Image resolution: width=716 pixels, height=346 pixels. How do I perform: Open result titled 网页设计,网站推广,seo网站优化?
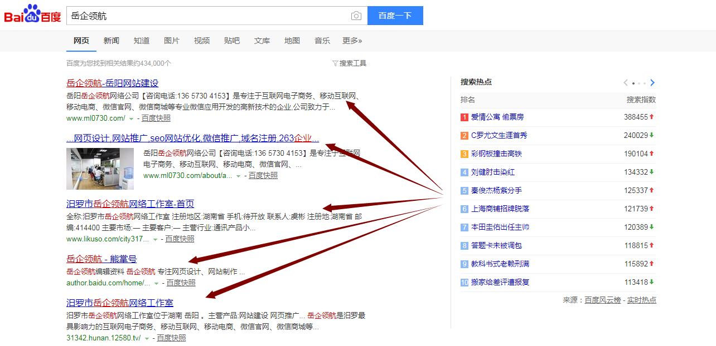pos(193,138)
